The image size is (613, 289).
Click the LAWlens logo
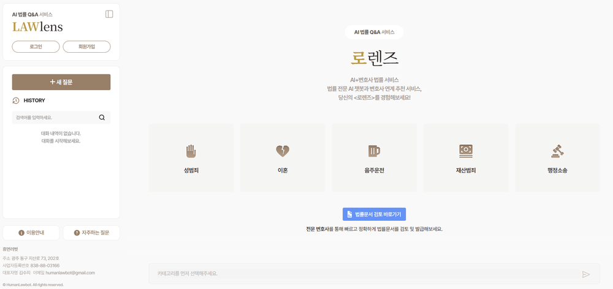[x=37, y=27]
